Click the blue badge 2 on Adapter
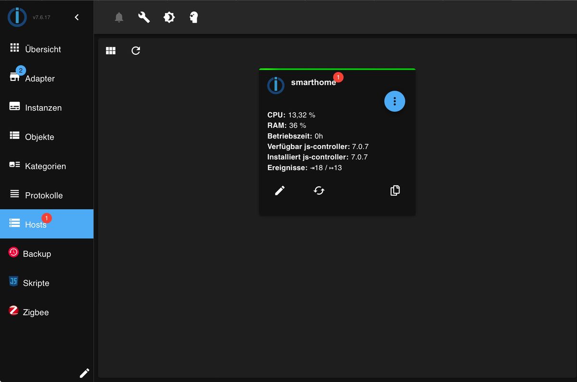This screenshot has height=382, width=577. coord(21,71)
